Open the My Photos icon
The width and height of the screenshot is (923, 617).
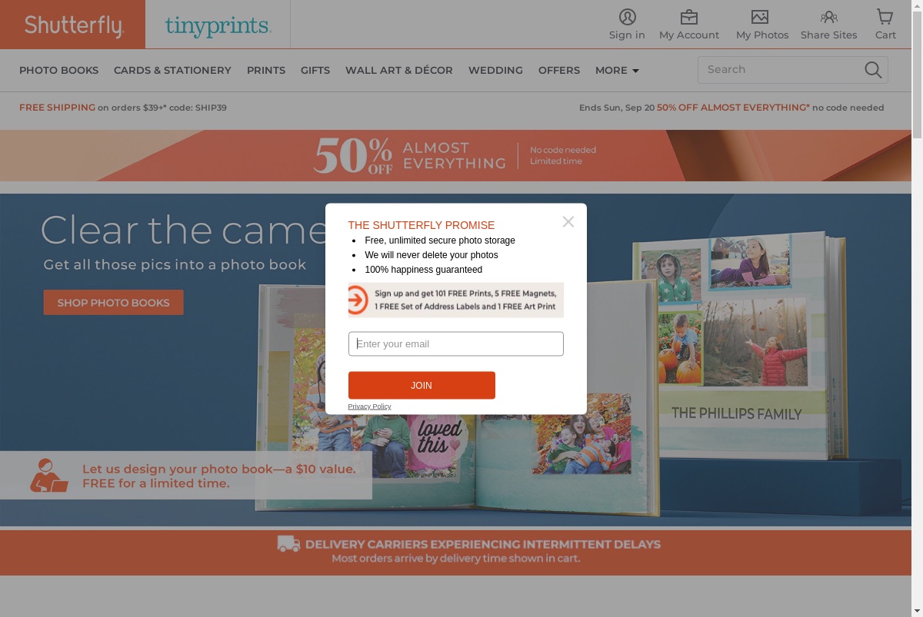point(760,17)
